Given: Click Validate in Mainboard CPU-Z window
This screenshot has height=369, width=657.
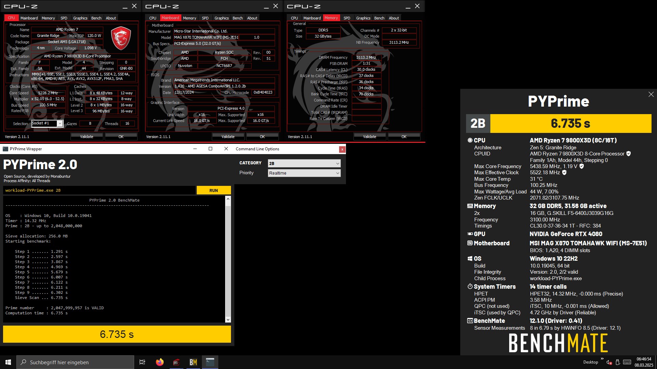Looking at the screenshot, I should pyautogui.click(x=228, y=137).
